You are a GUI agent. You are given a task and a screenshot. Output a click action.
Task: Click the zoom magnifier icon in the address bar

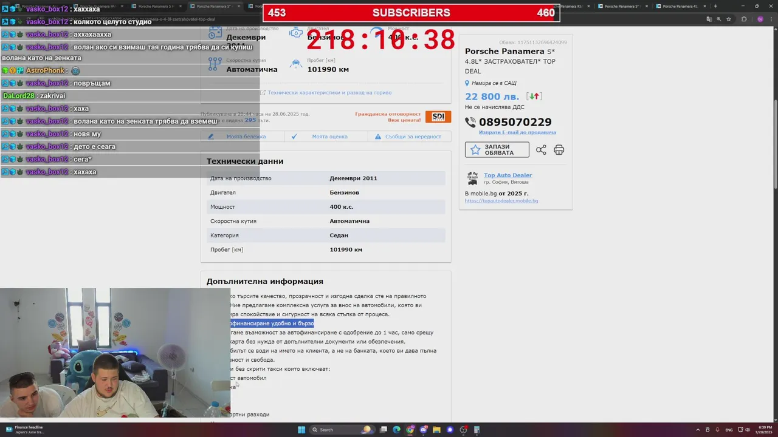tap(719, 19)
